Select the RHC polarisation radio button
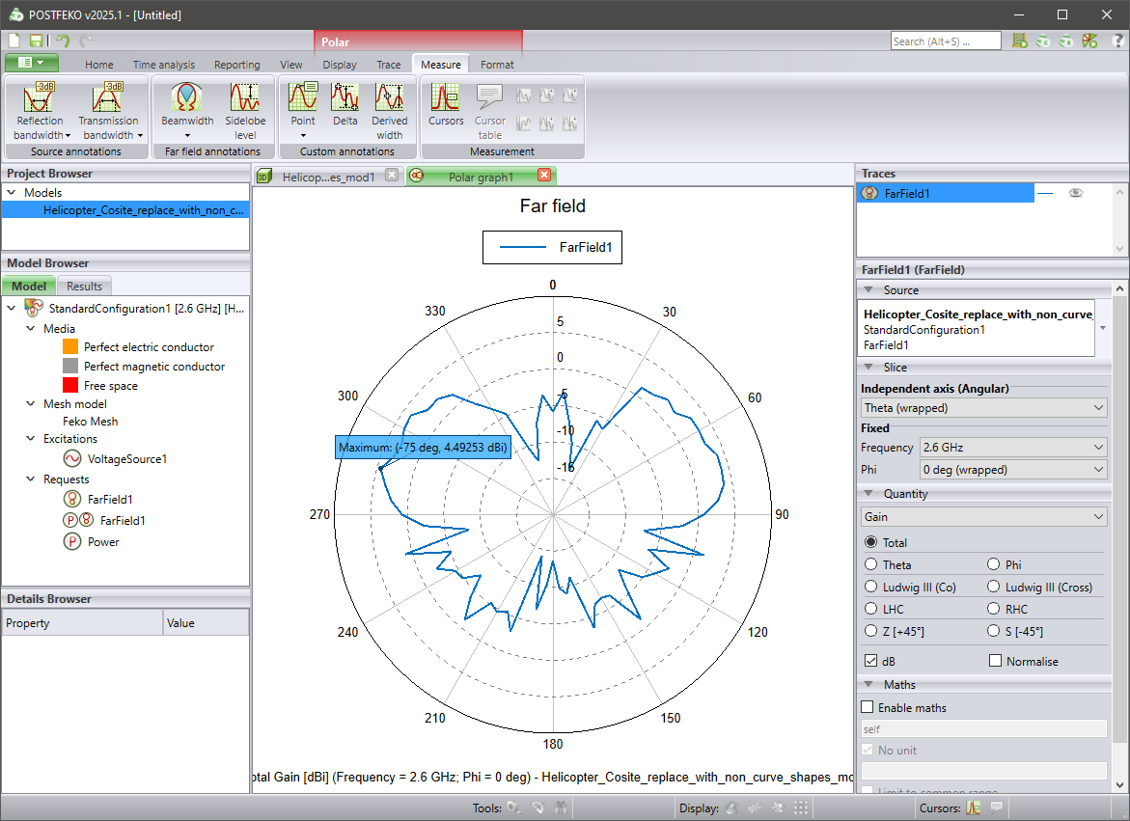 [x=994, y=609]
